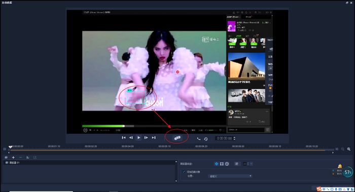
Task: Choose the area tracker type (square icon)
Action: 222,164
